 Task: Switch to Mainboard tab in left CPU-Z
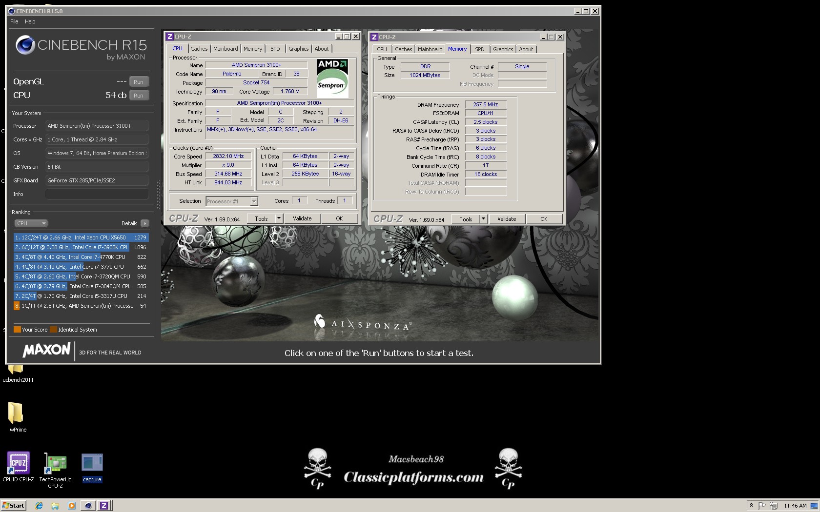coord(225,49)
